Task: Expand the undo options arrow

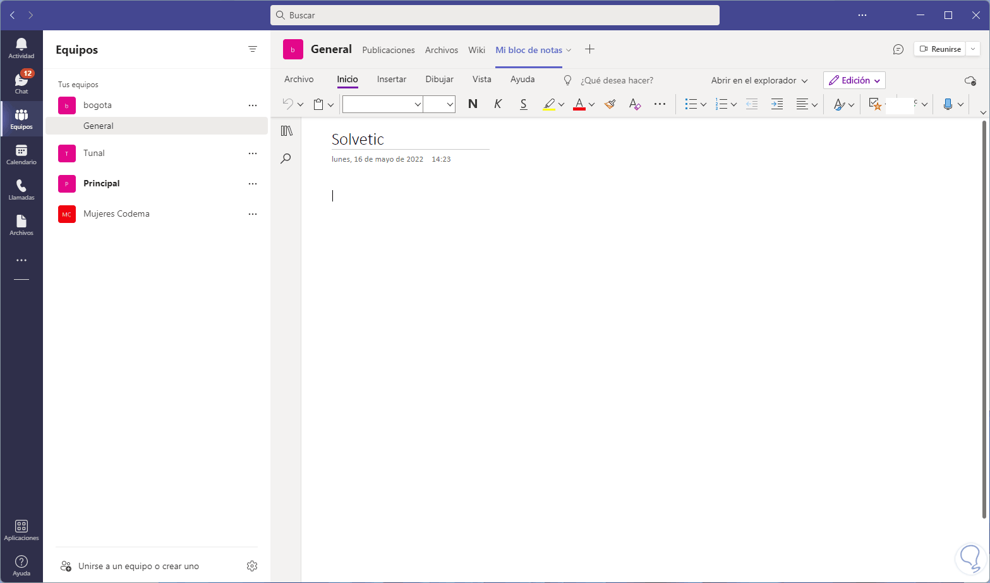Action: point(301,105)
